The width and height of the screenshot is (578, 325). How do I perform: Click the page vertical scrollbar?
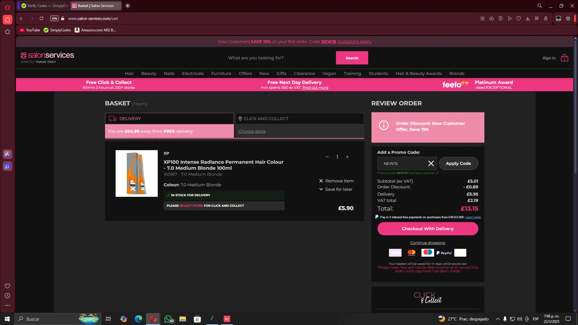[575, 106]
